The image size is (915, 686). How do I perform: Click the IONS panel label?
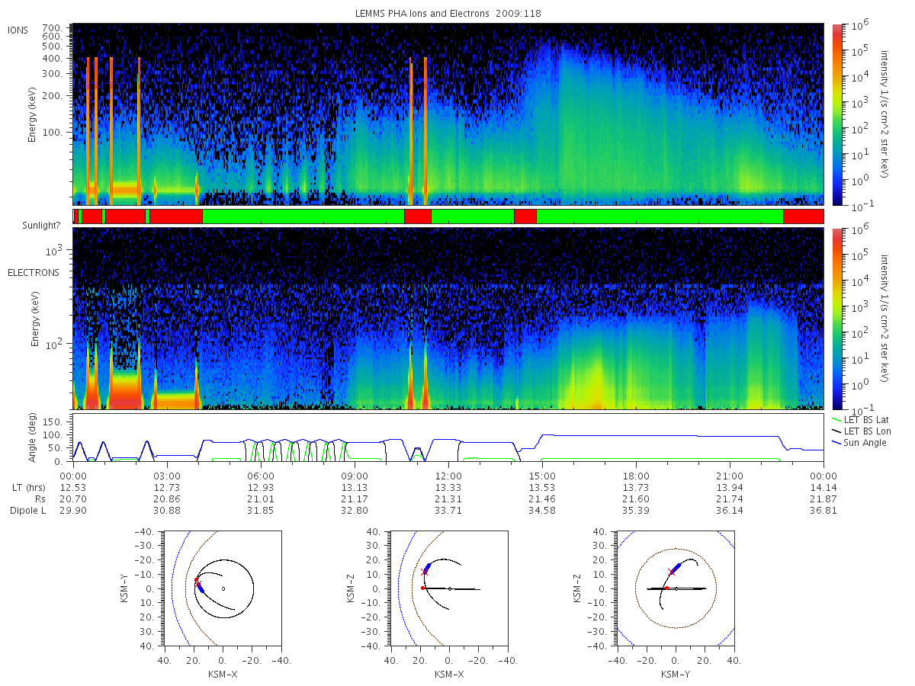(18, 30)
